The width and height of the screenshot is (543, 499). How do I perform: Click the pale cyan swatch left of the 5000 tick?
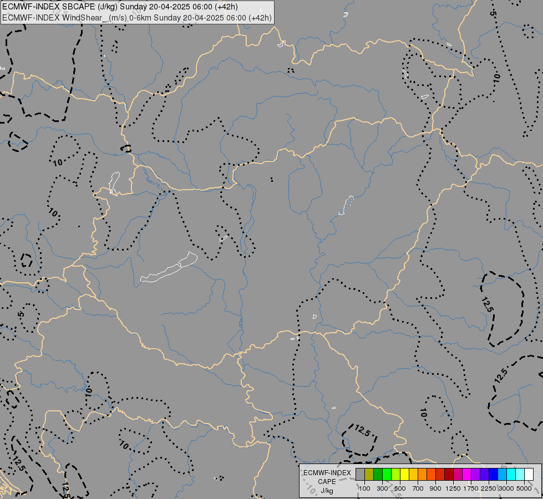point(520,474)
